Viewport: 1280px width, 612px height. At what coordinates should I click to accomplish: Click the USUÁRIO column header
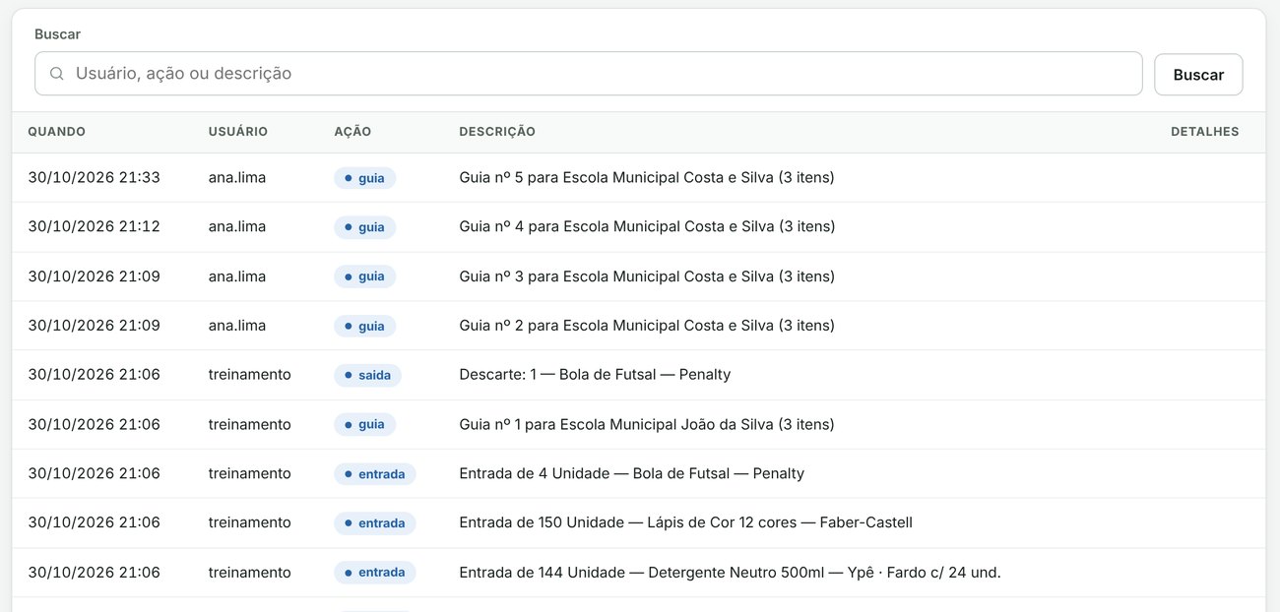click(238, 132)
